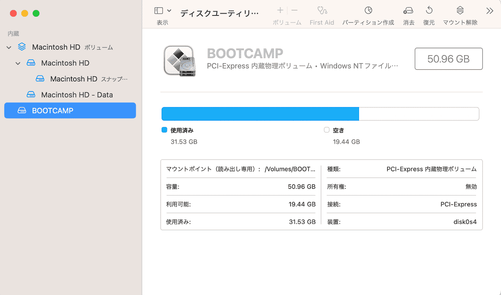Run First Aid stethoscope icon
Viewport: 501px width, 295px height.
322,10
